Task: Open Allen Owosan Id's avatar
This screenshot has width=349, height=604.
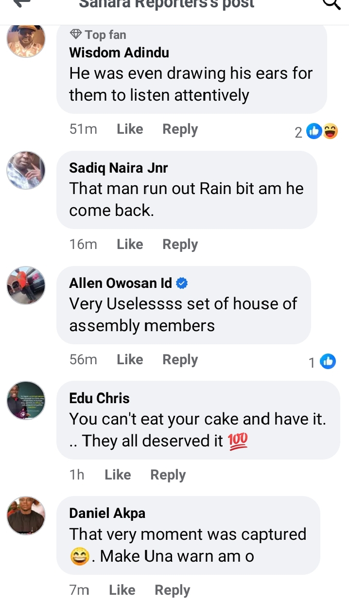Action: pyautogui.click(x=26, y=285)
